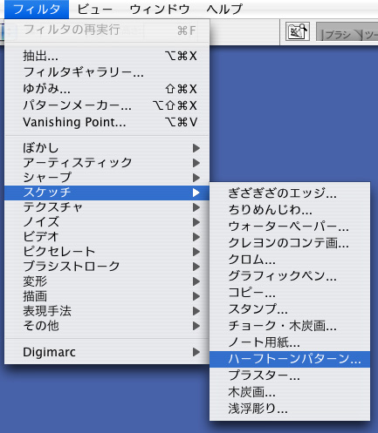The image size is (378, 433).
Task: Choose フィルタギャラリー from the filter menu
Action: [x=107, y=72]
